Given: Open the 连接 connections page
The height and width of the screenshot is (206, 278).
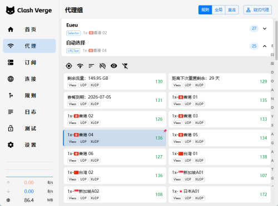Looking at the screenshot, I should [x=29, y=79].
